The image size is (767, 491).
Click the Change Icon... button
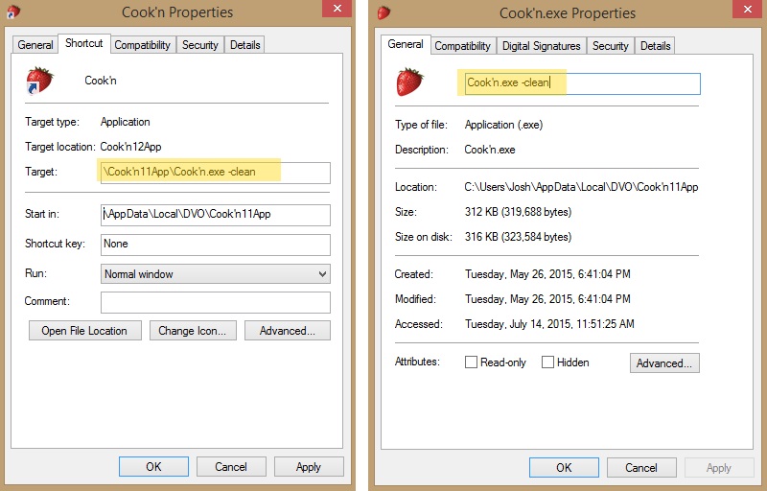pyautogui.click(x=193, y=331)
